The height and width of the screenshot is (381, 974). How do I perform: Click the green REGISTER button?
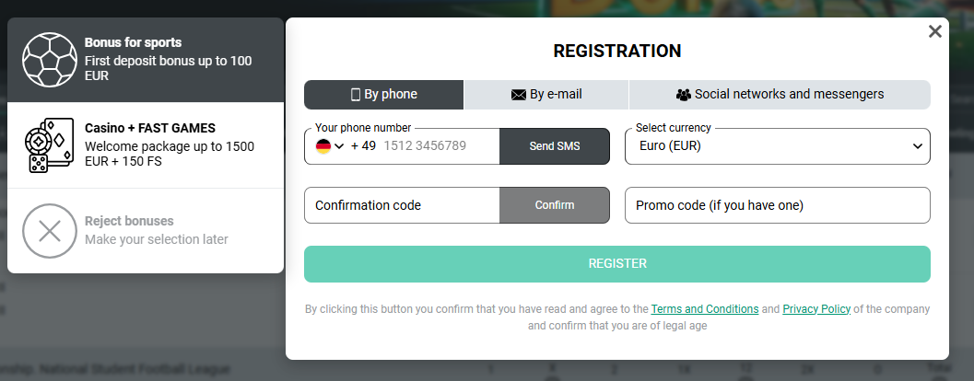[617, 264]
